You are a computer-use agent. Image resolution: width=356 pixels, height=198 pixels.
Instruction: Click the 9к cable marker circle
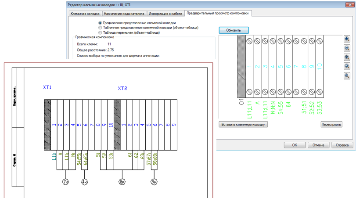pyautogui.click(x=154, y=182)
